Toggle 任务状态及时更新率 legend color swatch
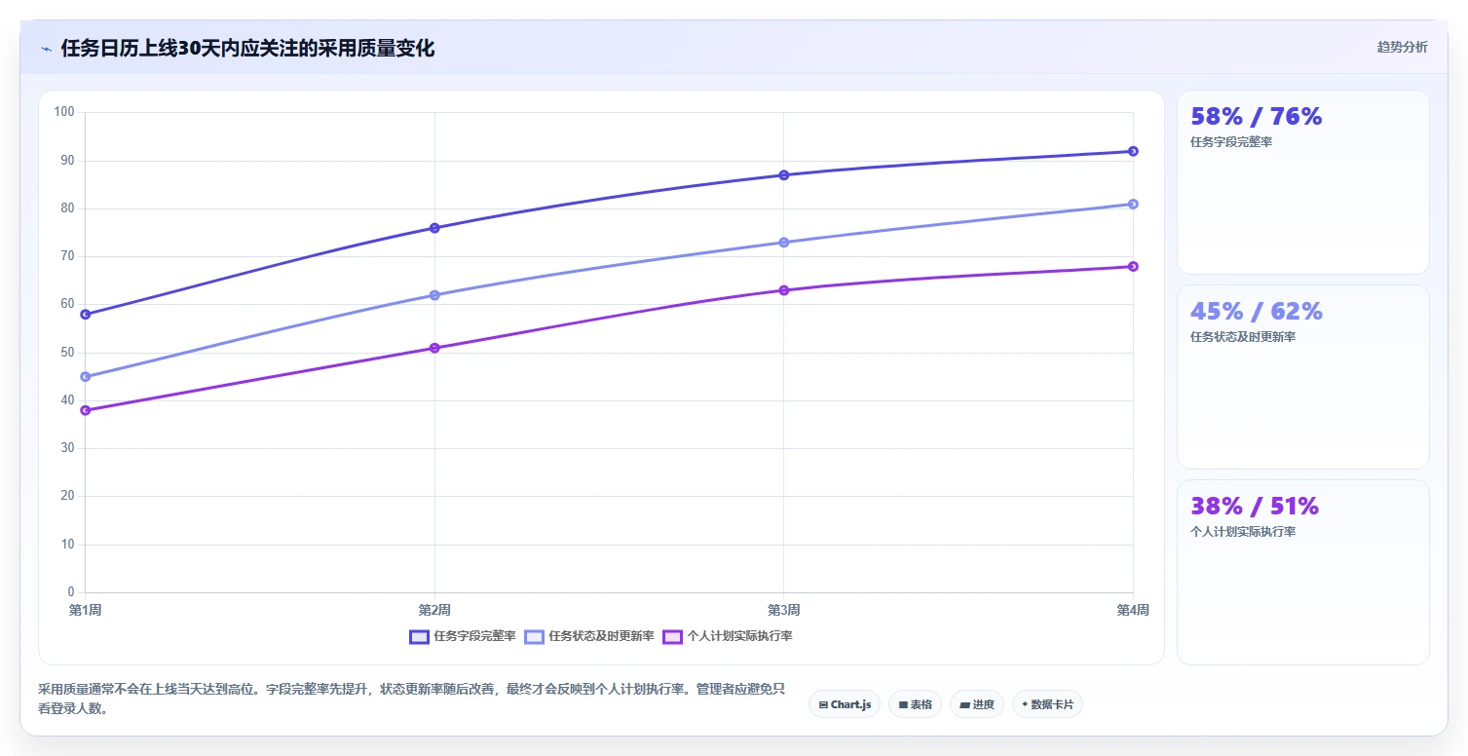The height and width of the screenshot is (756, 1468). click(x=534, y=636)
